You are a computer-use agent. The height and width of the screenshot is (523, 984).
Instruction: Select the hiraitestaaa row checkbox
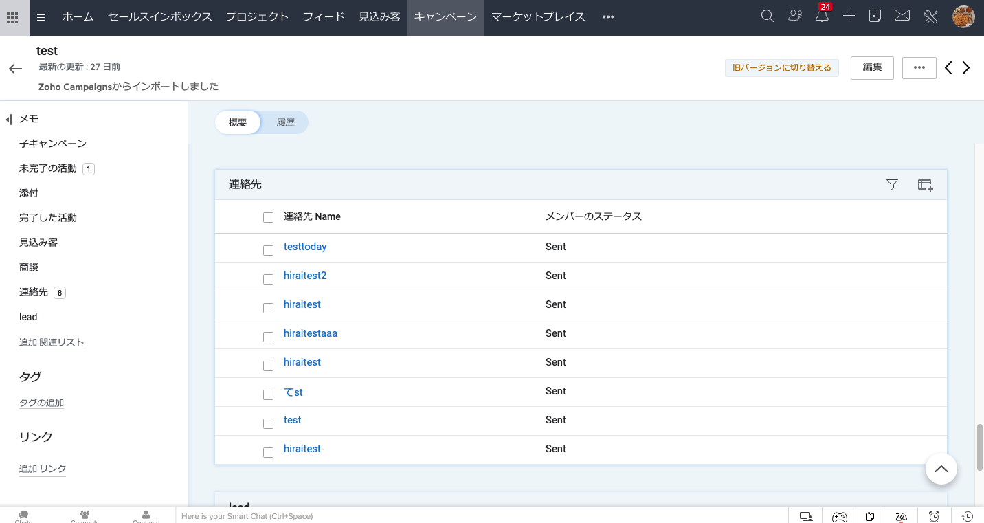268,337
